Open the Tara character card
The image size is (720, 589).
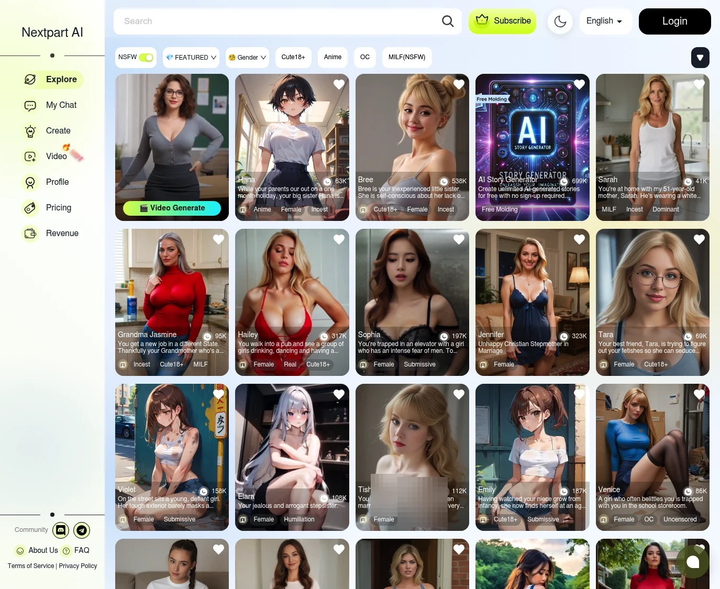(x=652, y=302)
